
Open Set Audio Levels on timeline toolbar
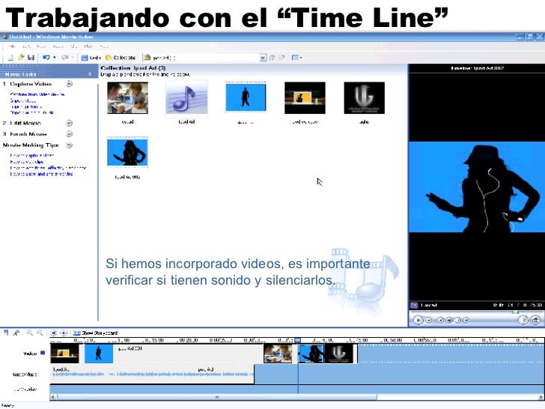coord(6,333)
